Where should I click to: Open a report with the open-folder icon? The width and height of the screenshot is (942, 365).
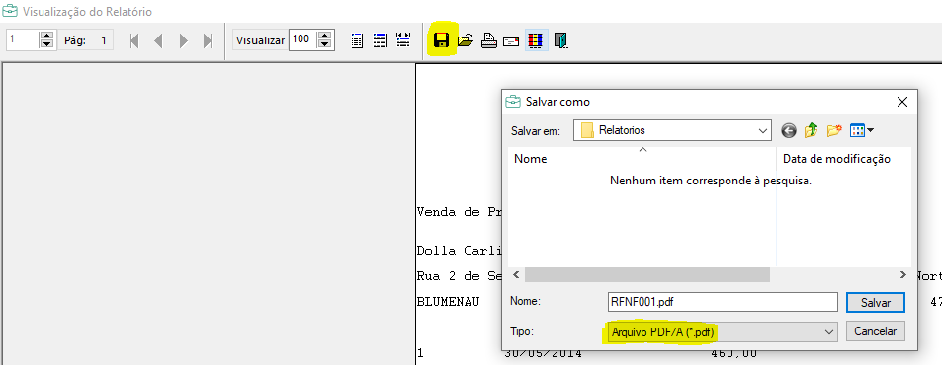tap(465, 40)
